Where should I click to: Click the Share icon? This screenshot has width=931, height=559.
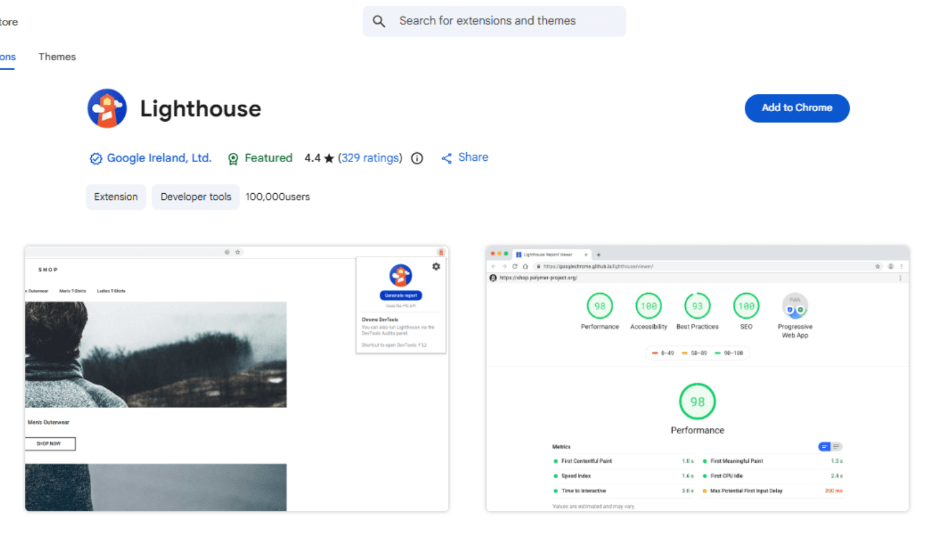pyautogui.click(x=446, y=158)
